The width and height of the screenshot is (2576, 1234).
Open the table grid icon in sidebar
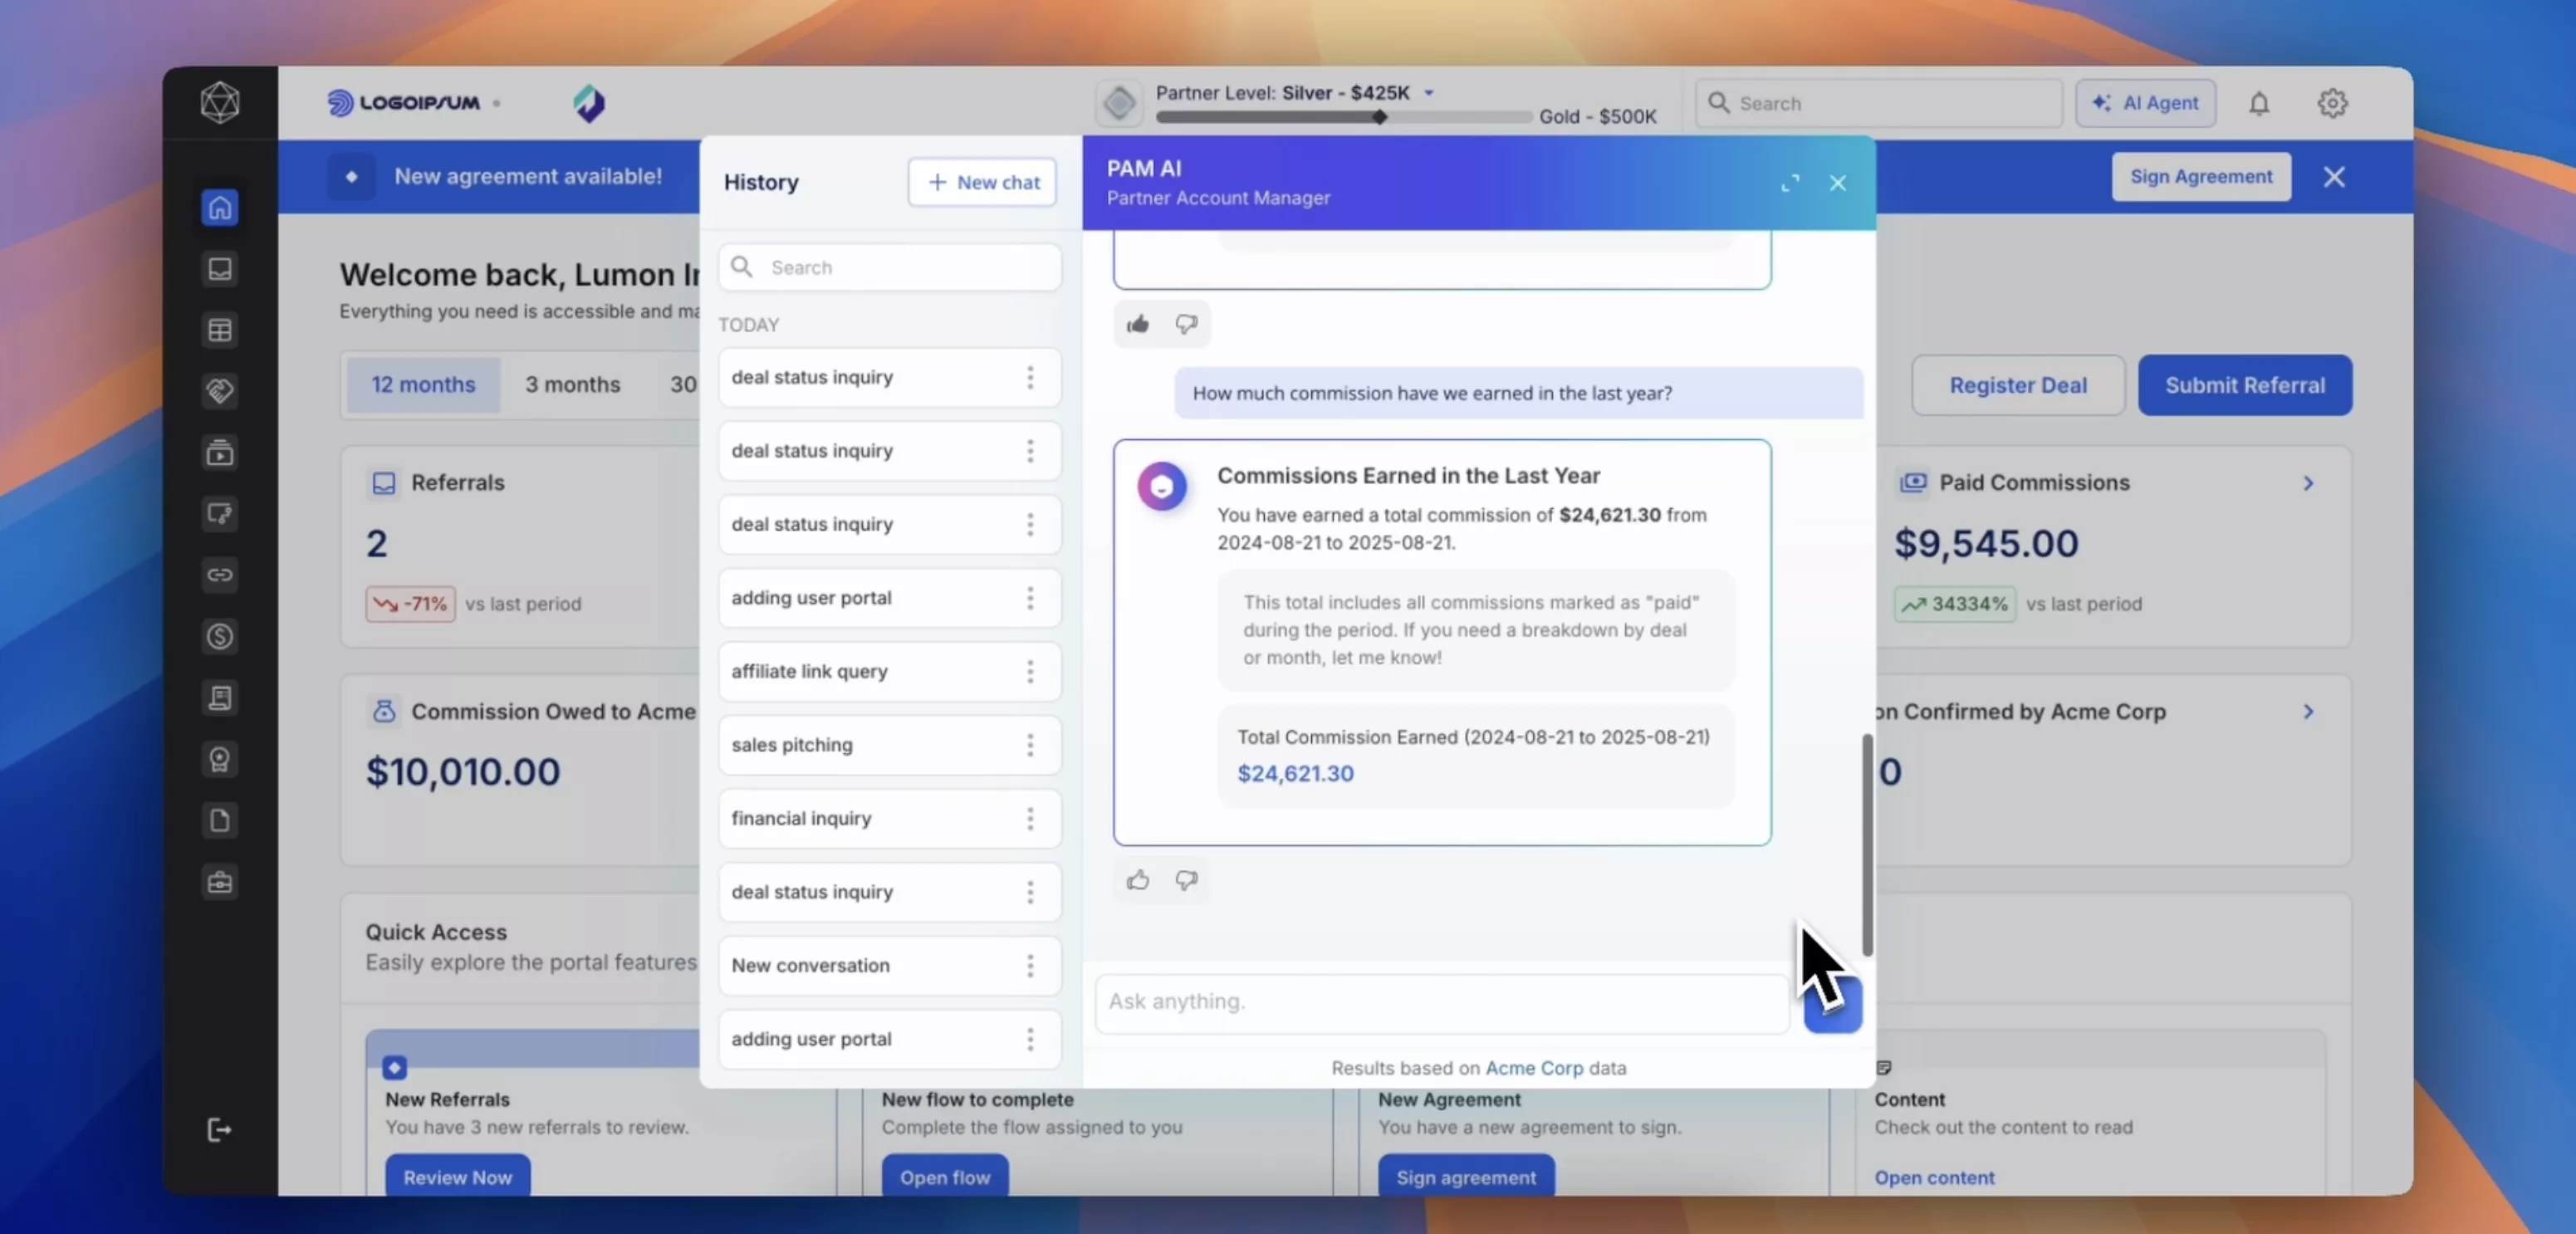point(220,330)
